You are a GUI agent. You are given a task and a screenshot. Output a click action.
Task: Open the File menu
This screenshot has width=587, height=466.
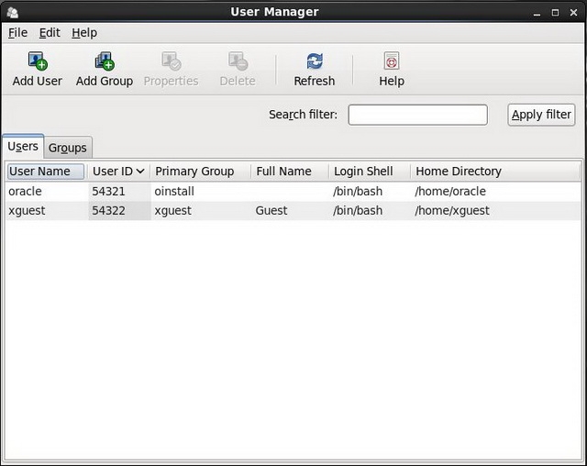[17, 33]
